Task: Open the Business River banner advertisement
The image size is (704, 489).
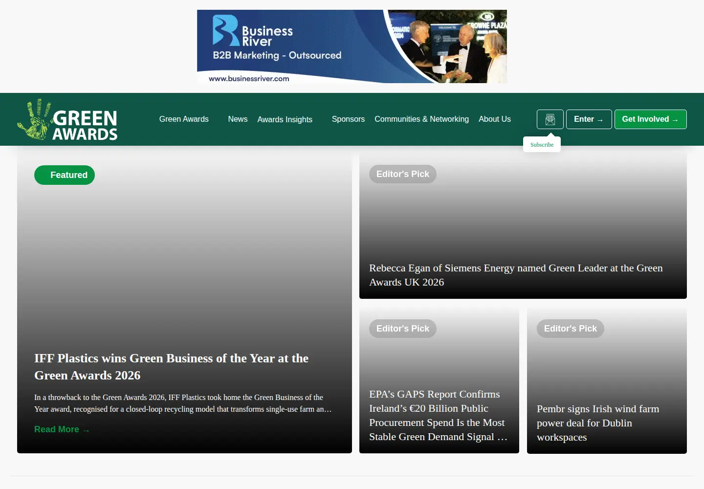Action: (352, 46)
